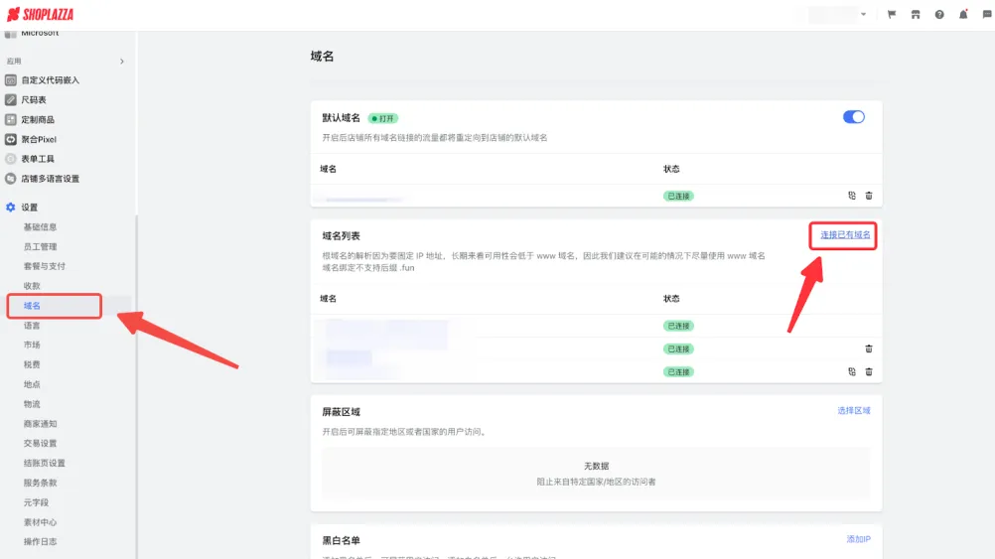Open 结账页设置 settings
Image resolution: width=995 pixels, height=559 pixels.
click(x=45, y=463)
